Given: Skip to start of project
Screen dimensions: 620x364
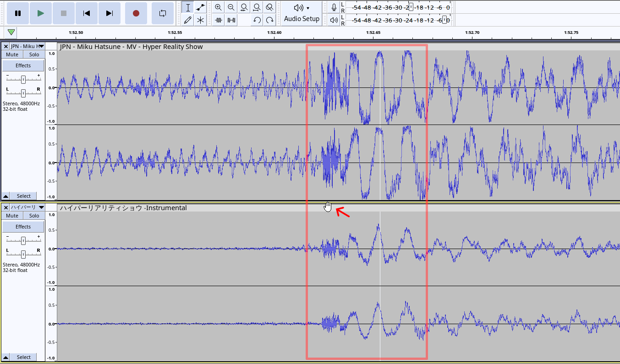Looking at the screenshot, I should click(87, 13).
